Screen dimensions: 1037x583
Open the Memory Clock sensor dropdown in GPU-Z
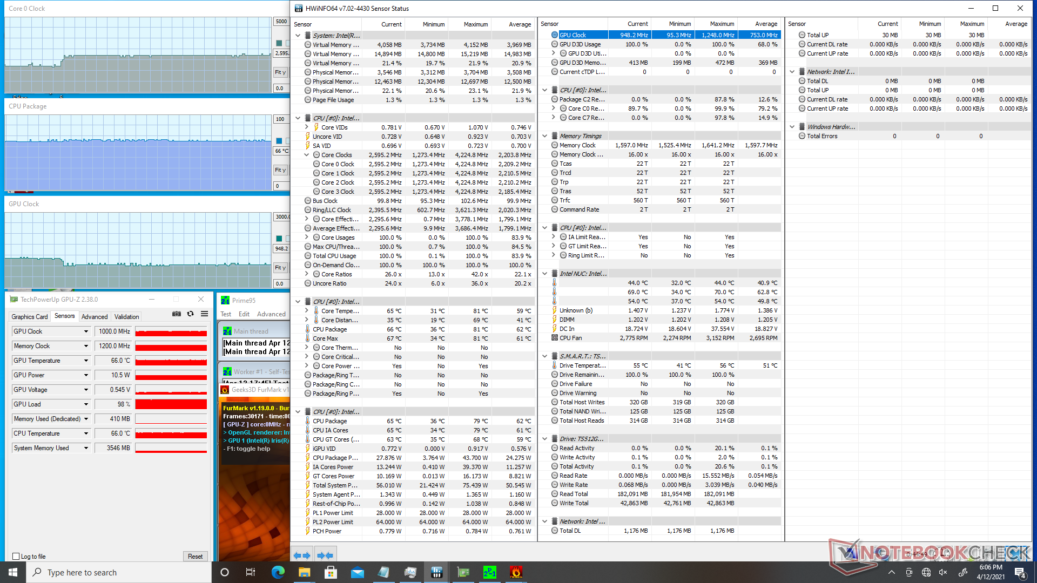(86, 346)
